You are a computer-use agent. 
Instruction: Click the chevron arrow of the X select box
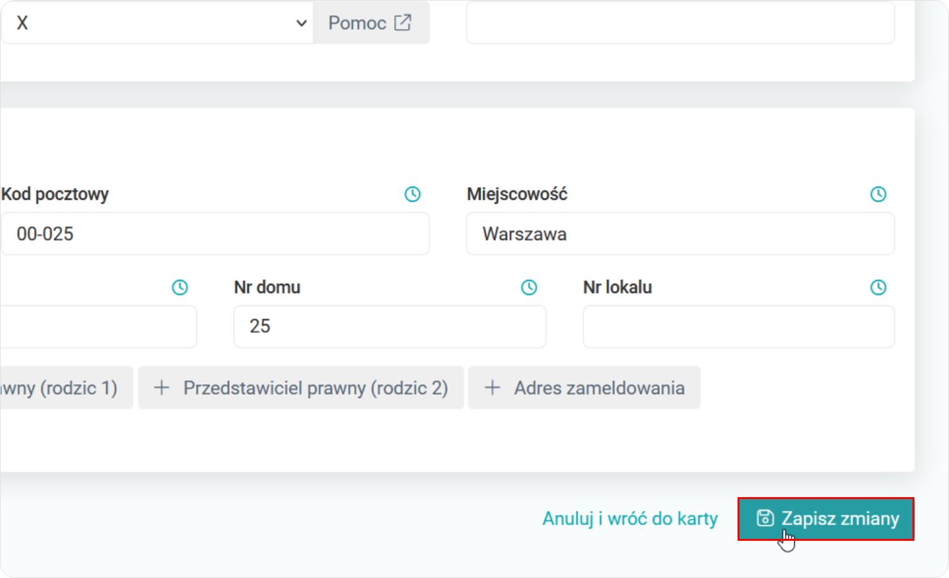301,23
